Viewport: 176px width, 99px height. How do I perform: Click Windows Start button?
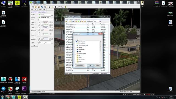coord(2,97)
